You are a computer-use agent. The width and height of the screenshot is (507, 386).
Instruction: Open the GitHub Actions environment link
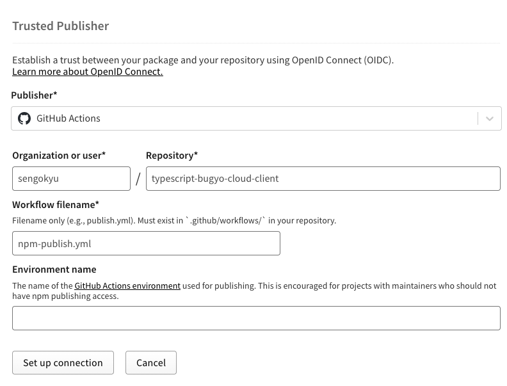(x=127, y=285)
